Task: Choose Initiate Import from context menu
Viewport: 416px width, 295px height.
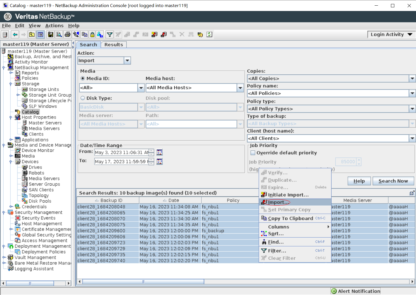Action: pyautogui.click(x=288, y=195)
